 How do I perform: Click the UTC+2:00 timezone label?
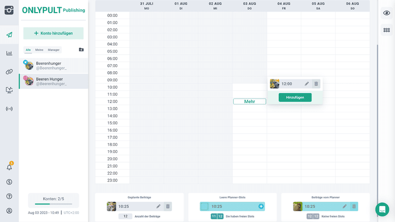tap(71, 213)
